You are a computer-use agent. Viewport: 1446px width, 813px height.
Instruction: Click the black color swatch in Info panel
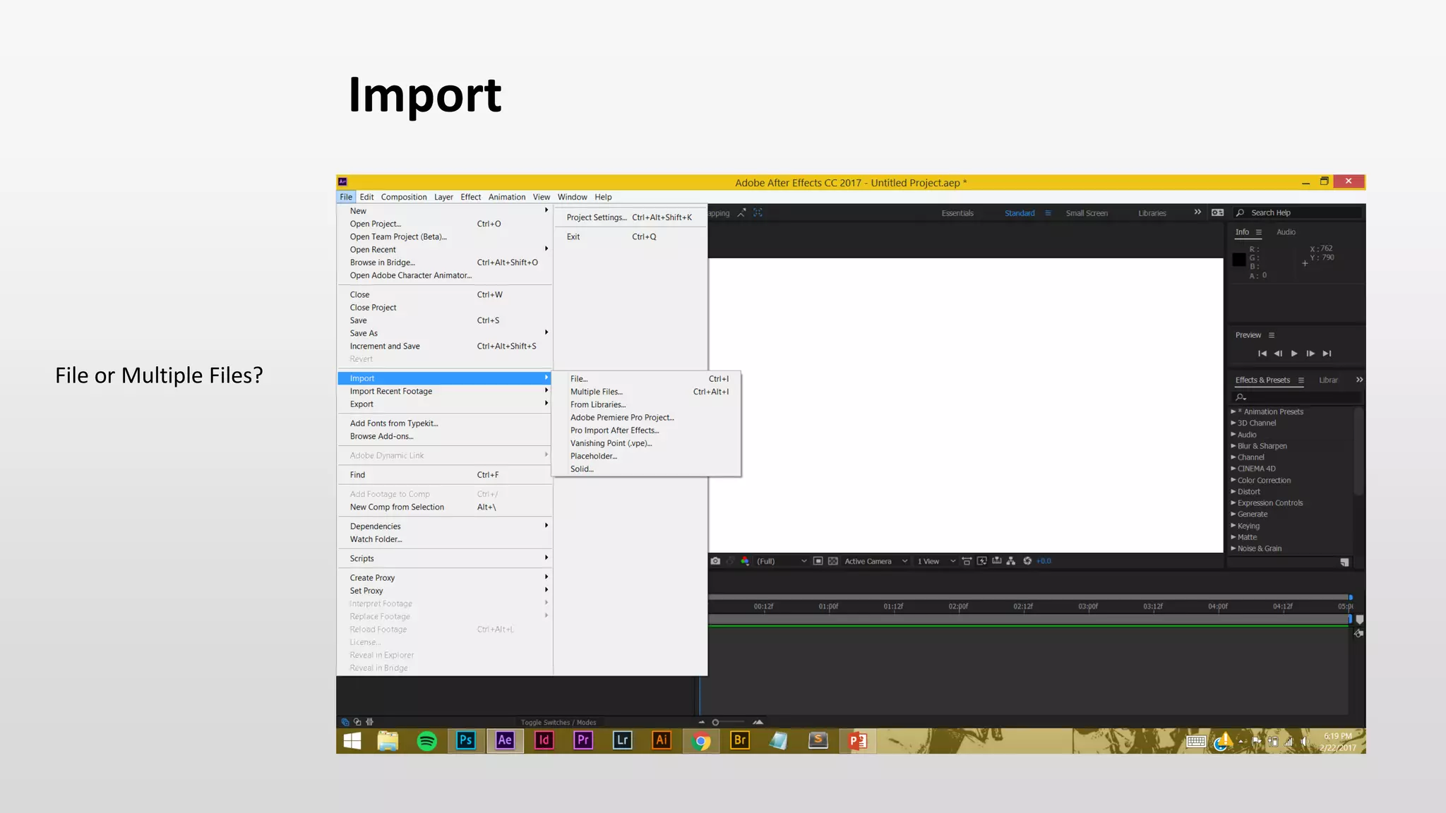click(1239, 260)
